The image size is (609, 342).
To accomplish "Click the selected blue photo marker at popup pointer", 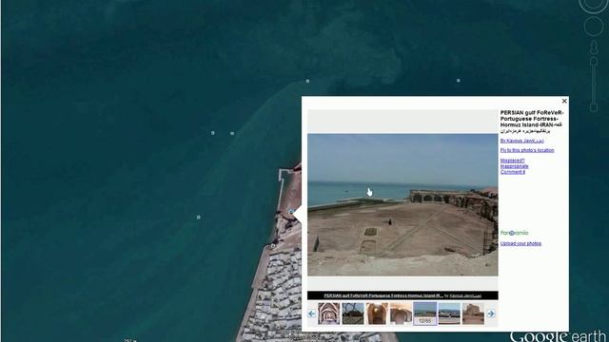I will [x=291, y=212].
